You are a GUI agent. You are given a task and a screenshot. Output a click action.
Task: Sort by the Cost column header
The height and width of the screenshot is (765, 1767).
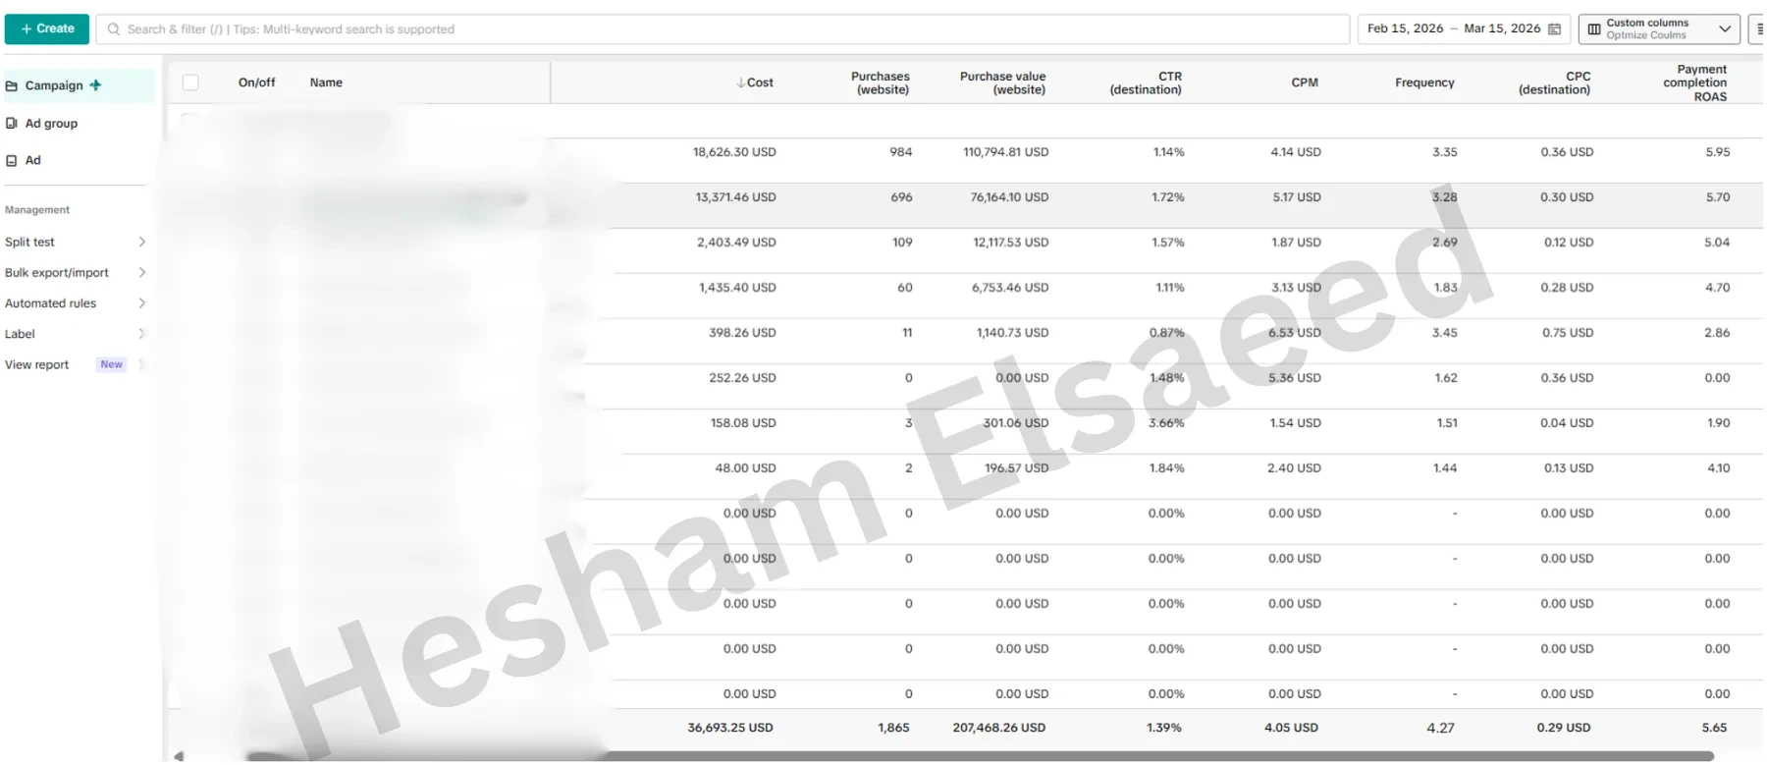pyautogui.click(x=755, y=82)
